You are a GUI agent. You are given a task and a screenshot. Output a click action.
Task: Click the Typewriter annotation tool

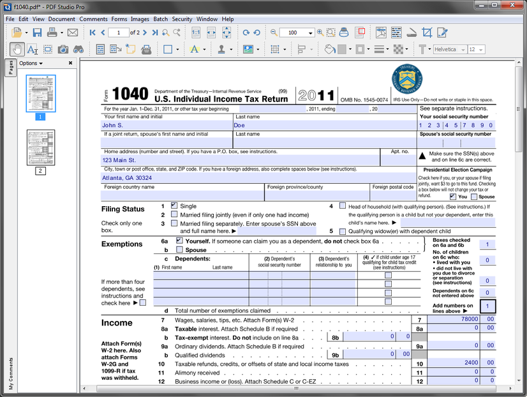tap(146, 50)
